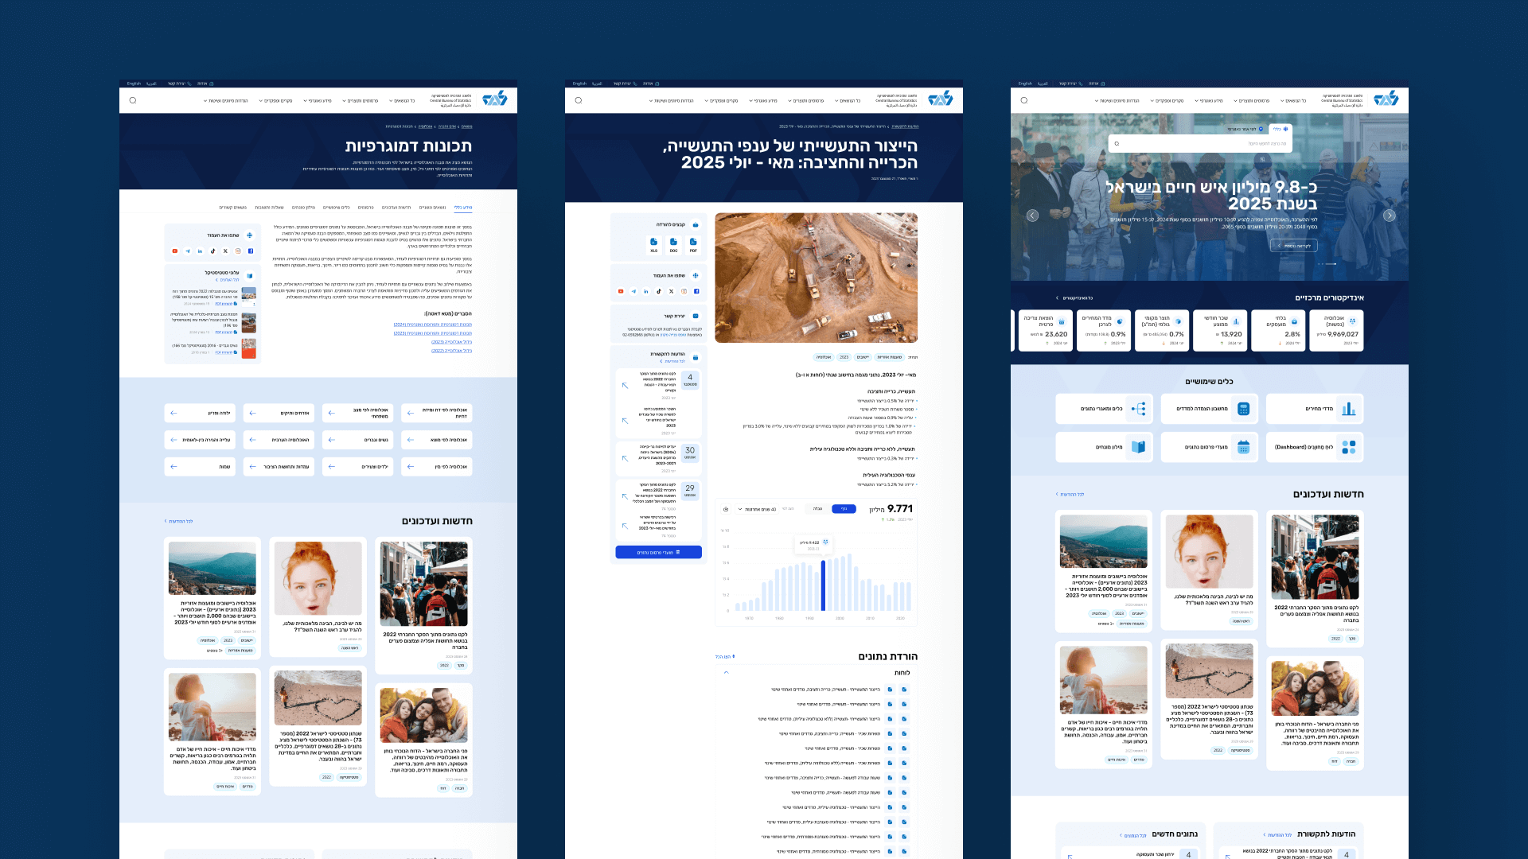This screenshot has width=1528, height=859.
Task: Expand כל הנושאים menu on demographics page
Action: 402,101
